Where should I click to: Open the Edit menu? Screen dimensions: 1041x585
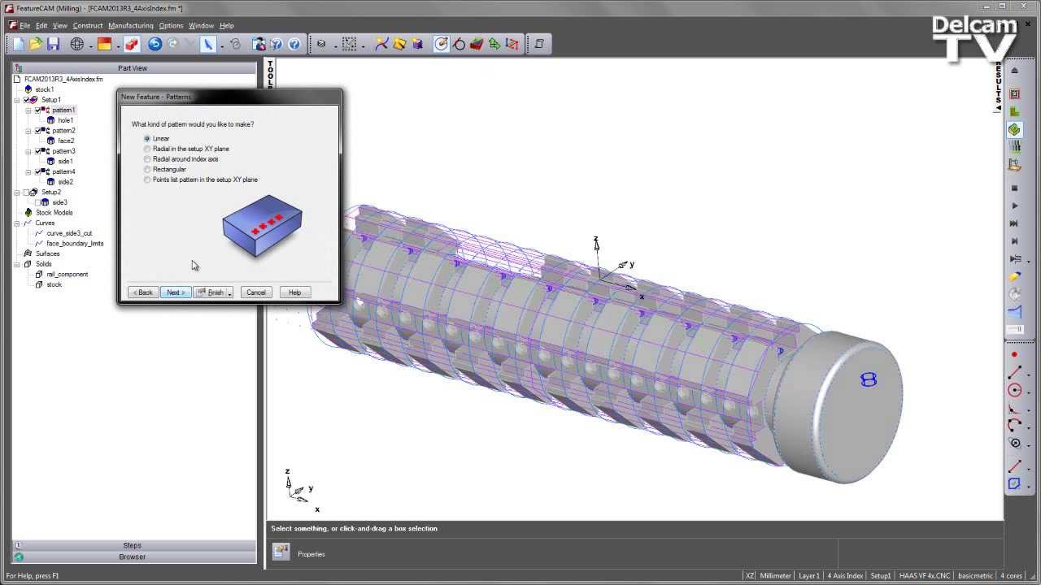point(41,26)
